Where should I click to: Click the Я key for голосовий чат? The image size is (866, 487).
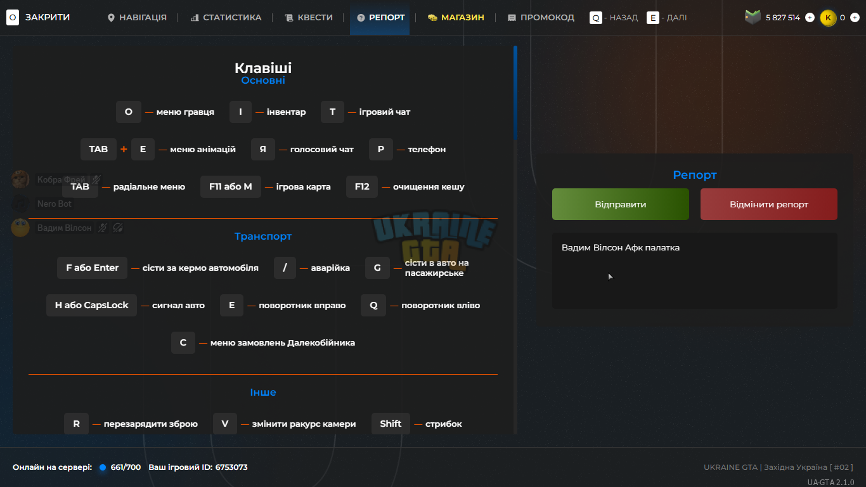click(263, 149)
